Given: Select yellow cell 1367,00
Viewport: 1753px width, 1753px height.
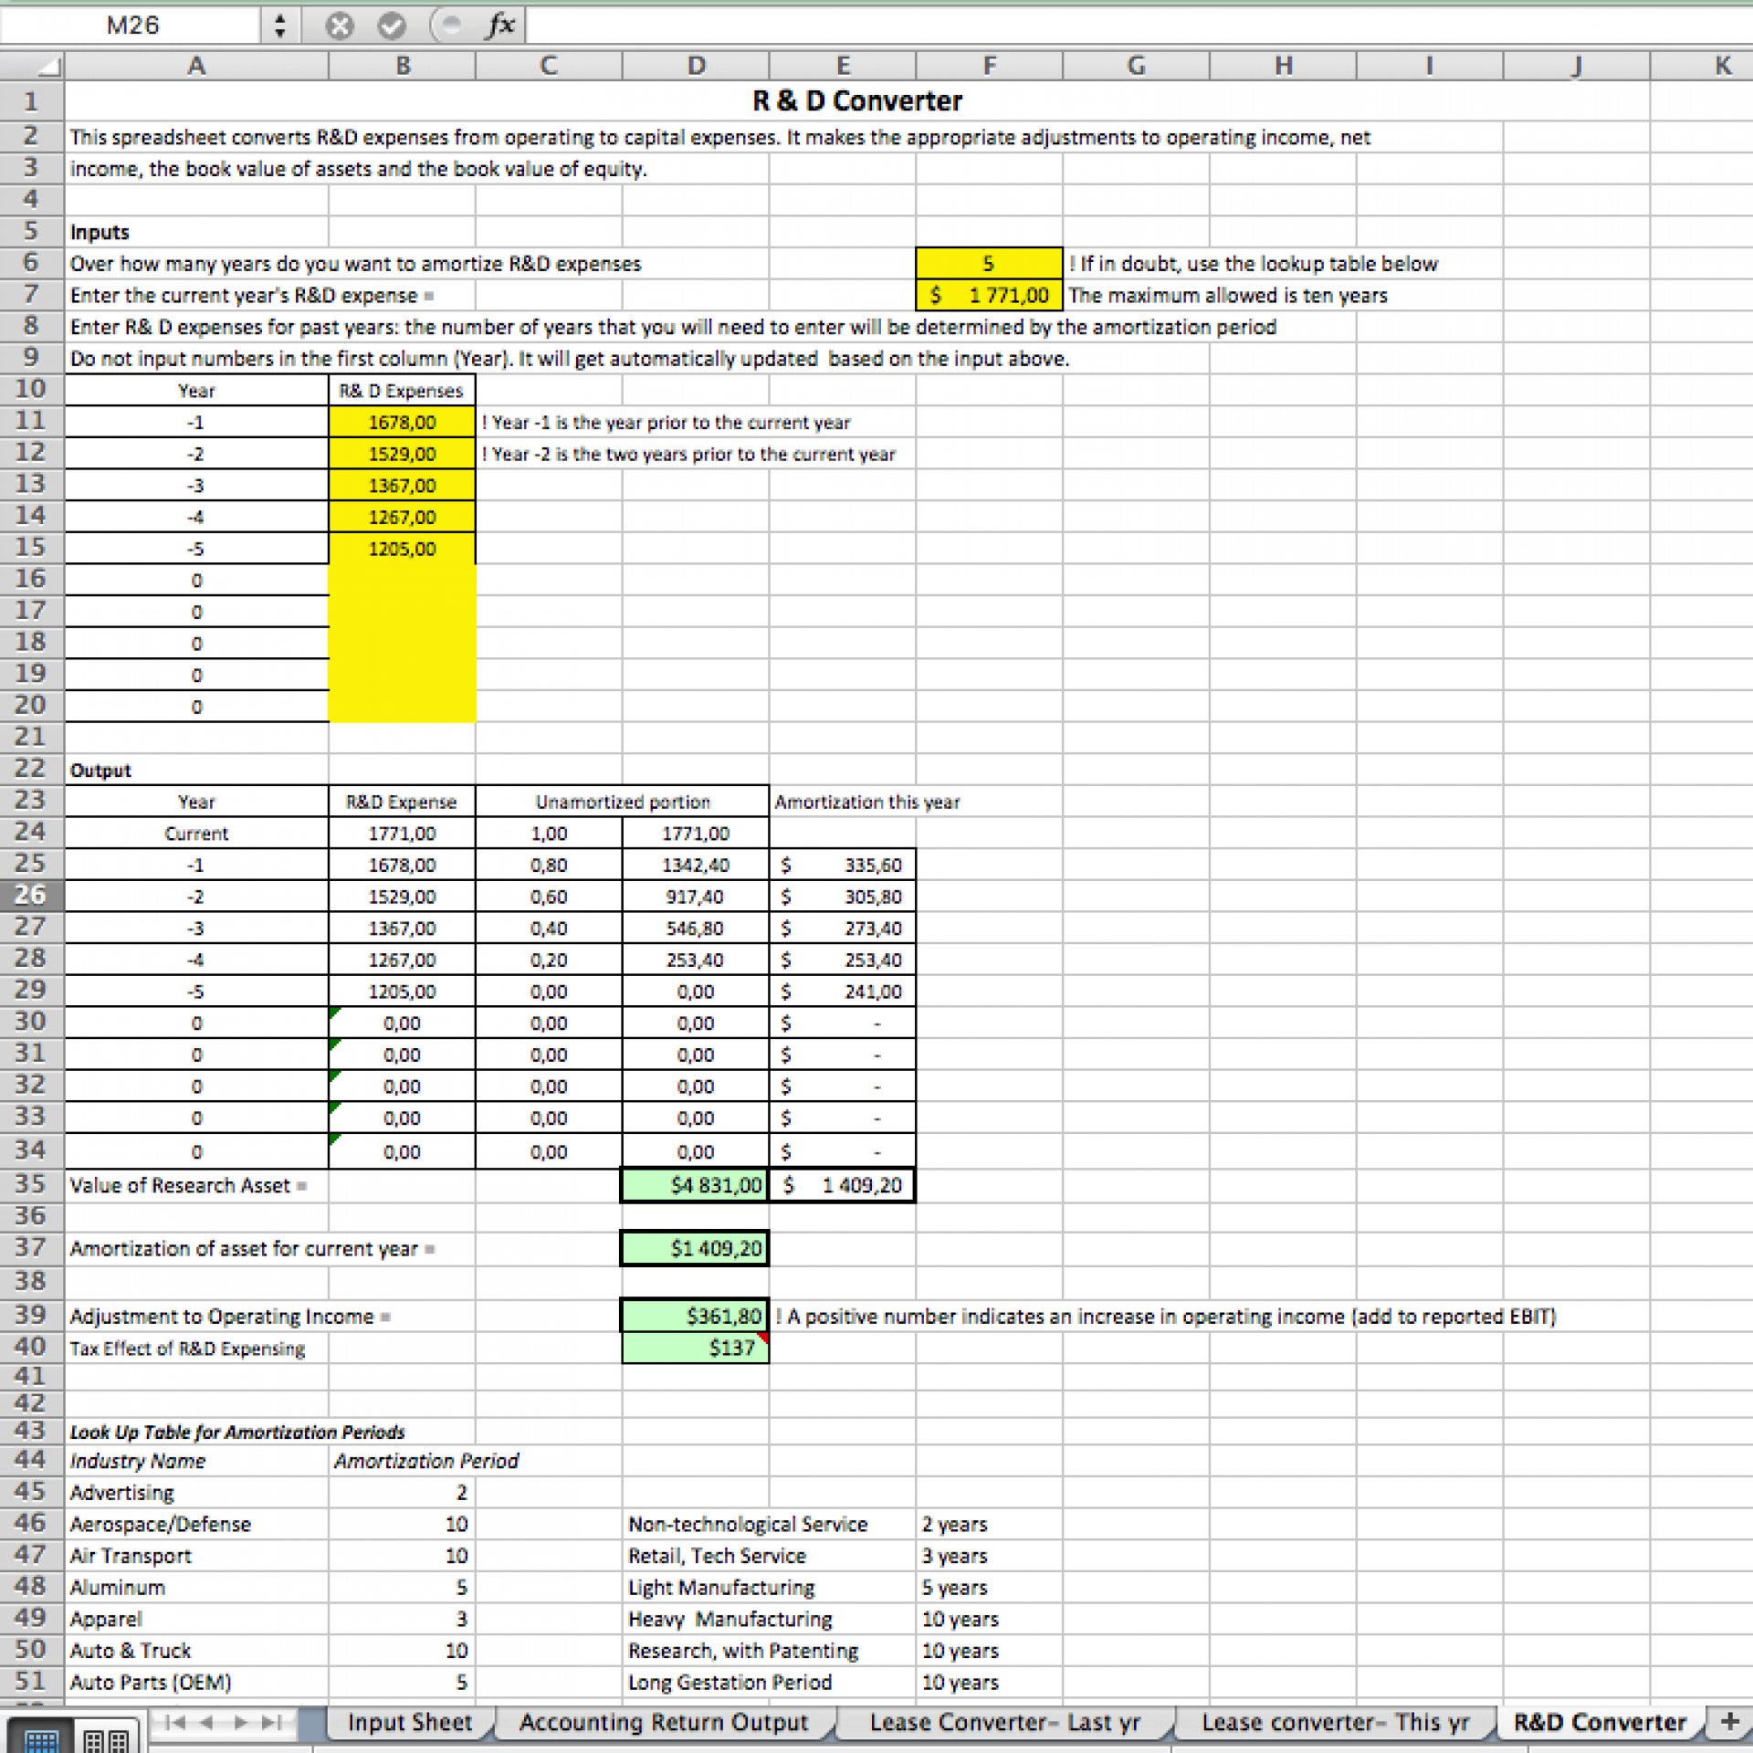Looking at the screenshot, I should click(x=402, y=486).
